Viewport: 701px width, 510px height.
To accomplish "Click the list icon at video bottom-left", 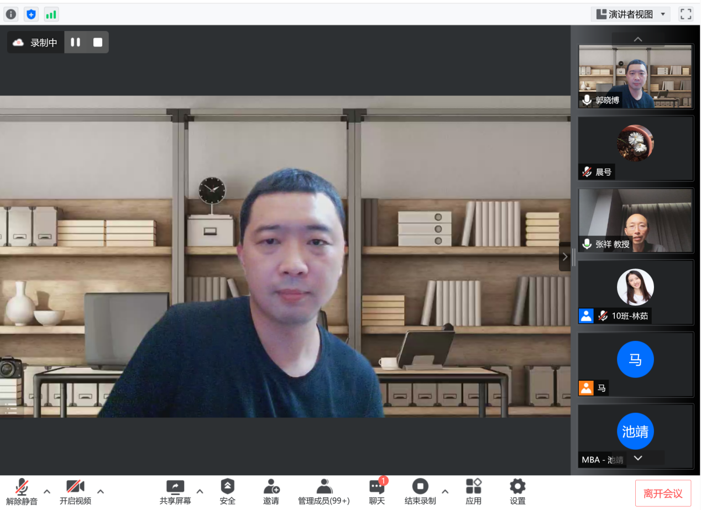I will pyautogui.click(x=11, y=409).
